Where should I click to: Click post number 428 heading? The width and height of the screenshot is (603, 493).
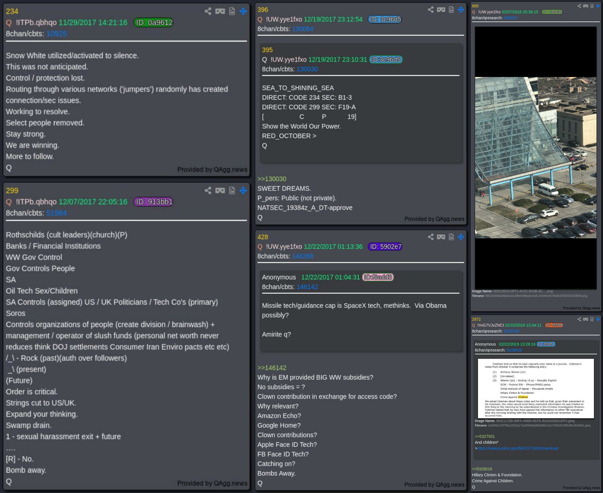[x=263, y=237]
